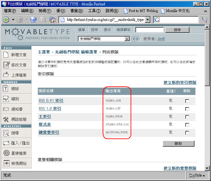Click the Post to MT Weblog bookmark

tap(141, 11)
